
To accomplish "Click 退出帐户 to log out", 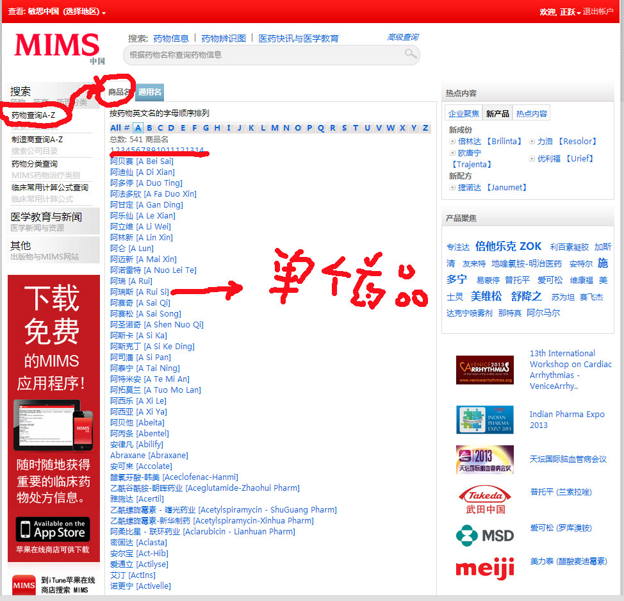I will click(598, 12).
